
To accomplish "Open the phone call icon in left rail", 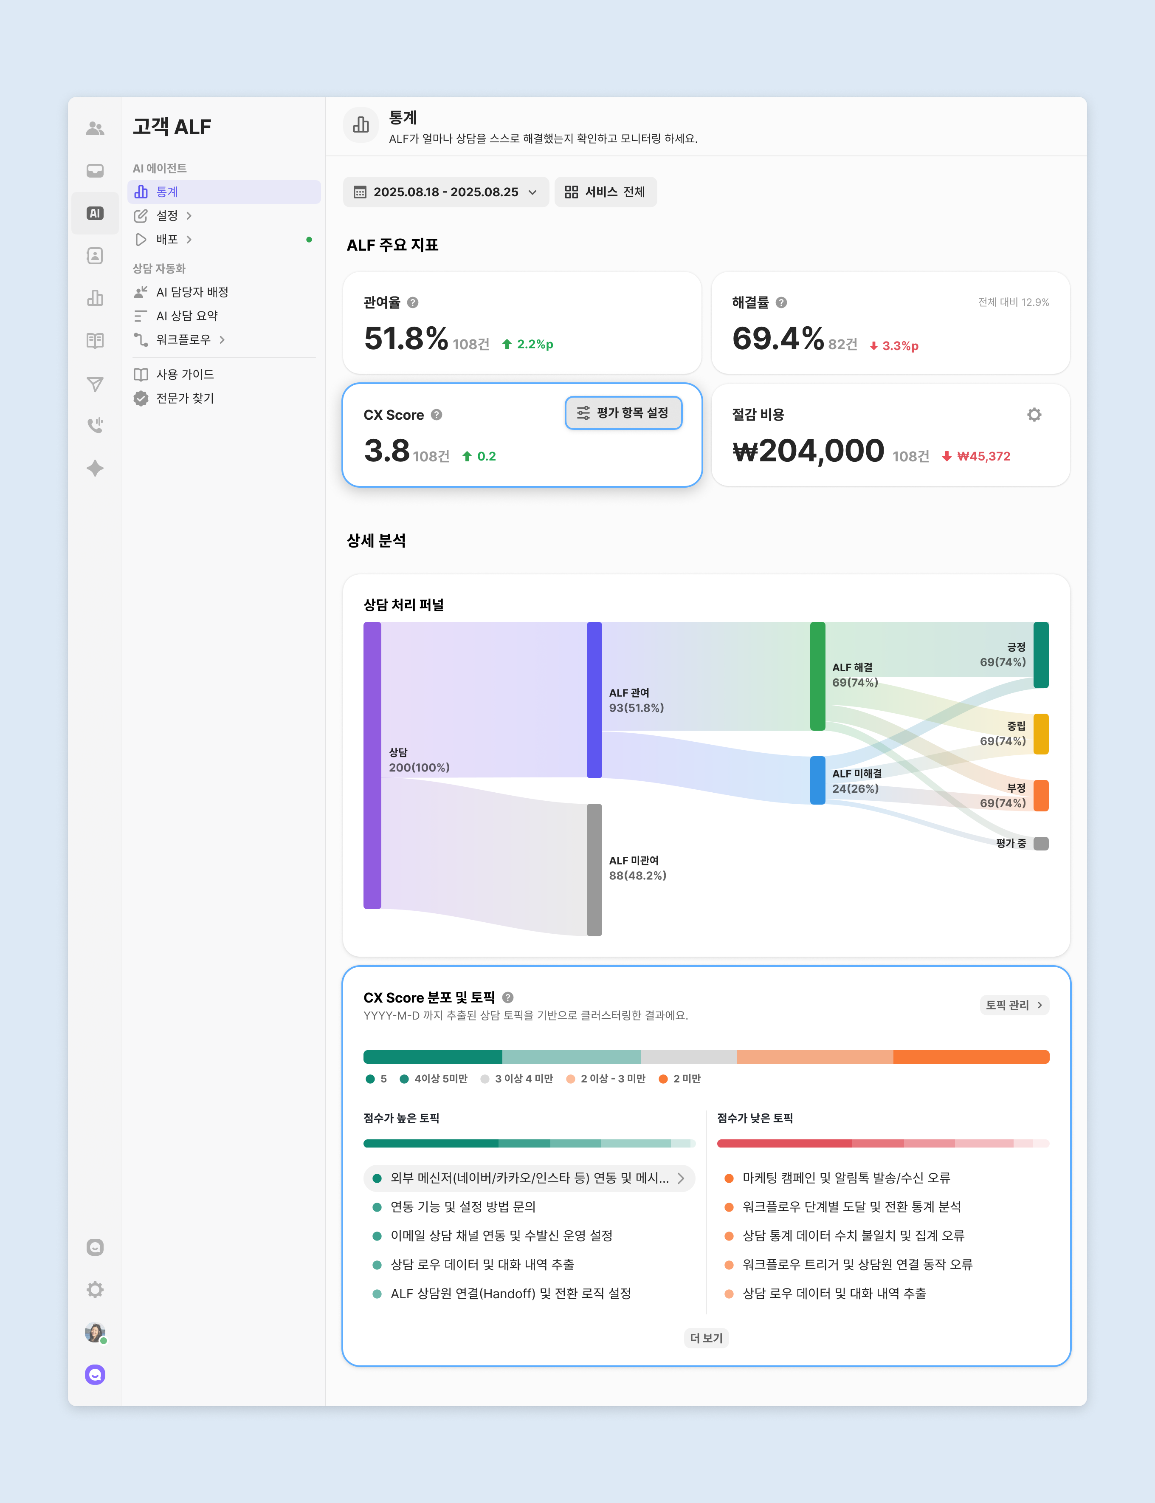I will pyautogui.click(x=95, y=425).
